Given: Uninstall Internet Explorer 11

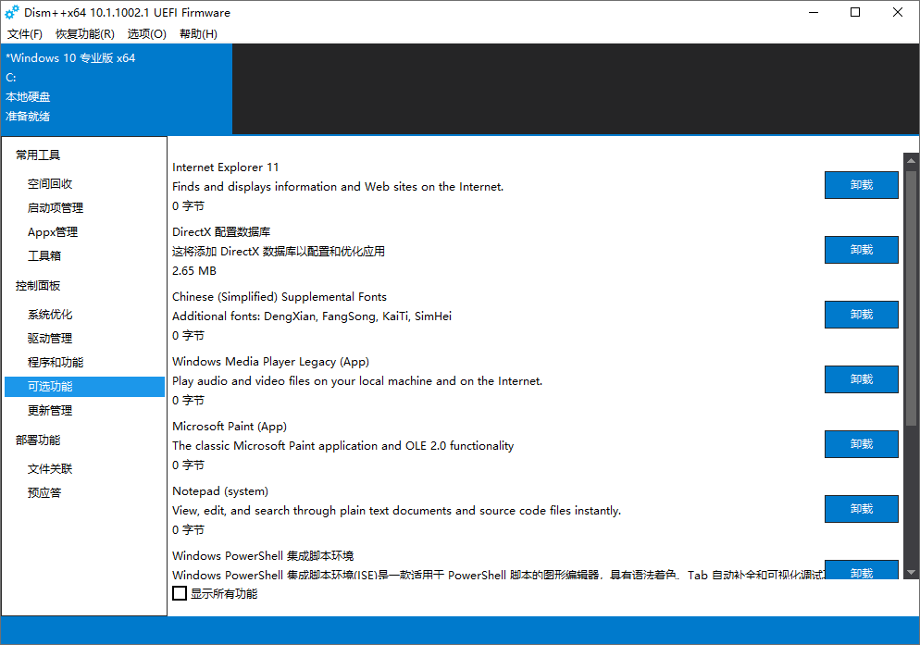Looking at the screenshot, I should (x=861, y=184).
